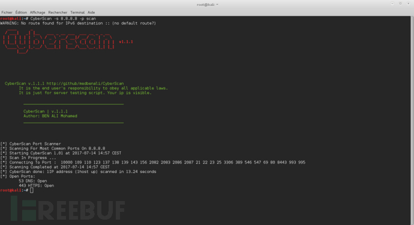Click '443 HTTPS: Open' result
Screen dimensions: 414x225
point(36,186)
